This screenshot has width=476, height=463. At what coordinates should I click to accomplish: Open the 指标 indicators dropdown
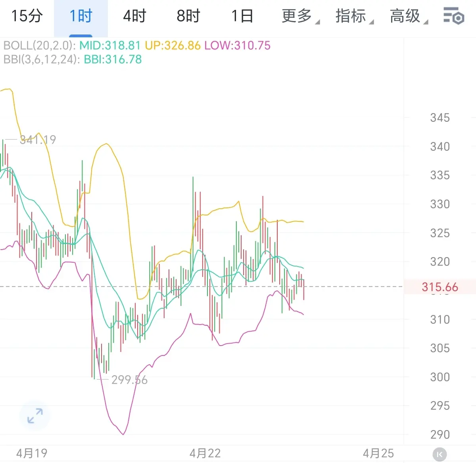pyautogui.click(x=354, y=16)
